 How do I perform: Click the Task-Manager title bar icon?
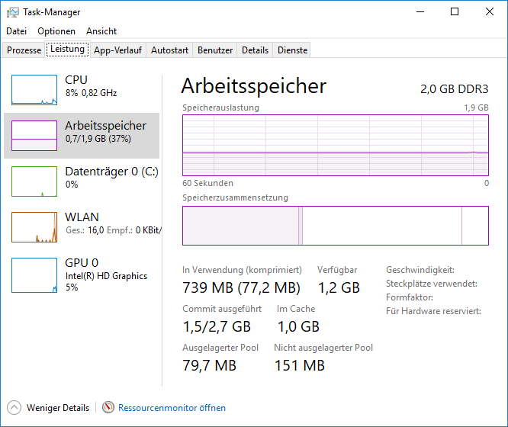(13, 12)
